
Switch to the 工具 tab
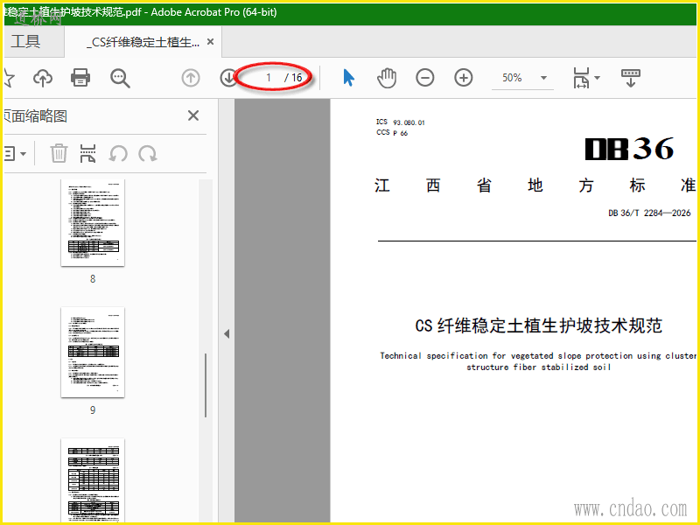pos(25,41)
